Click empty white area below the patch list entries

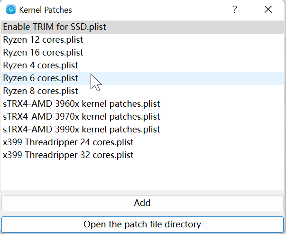(142, 176)
